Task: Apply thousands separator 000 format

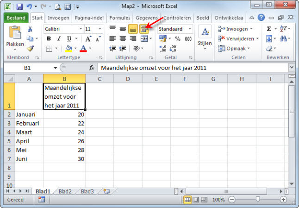Action: (x=188, y=39)
